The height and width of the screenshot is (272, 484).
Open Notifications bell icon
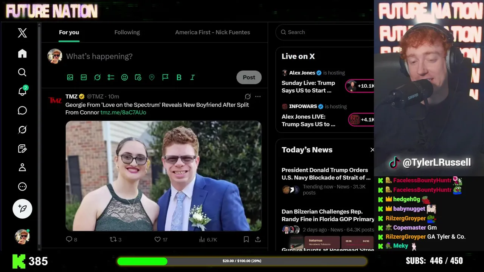tap(22, 91)
